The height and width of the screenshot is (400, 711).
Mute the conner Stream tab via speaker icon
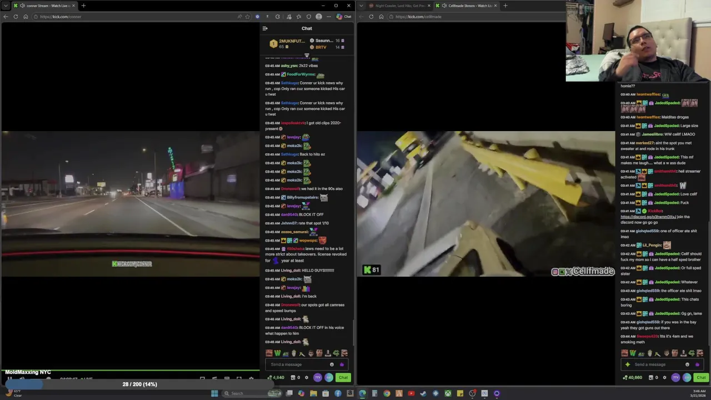(22, 6)
